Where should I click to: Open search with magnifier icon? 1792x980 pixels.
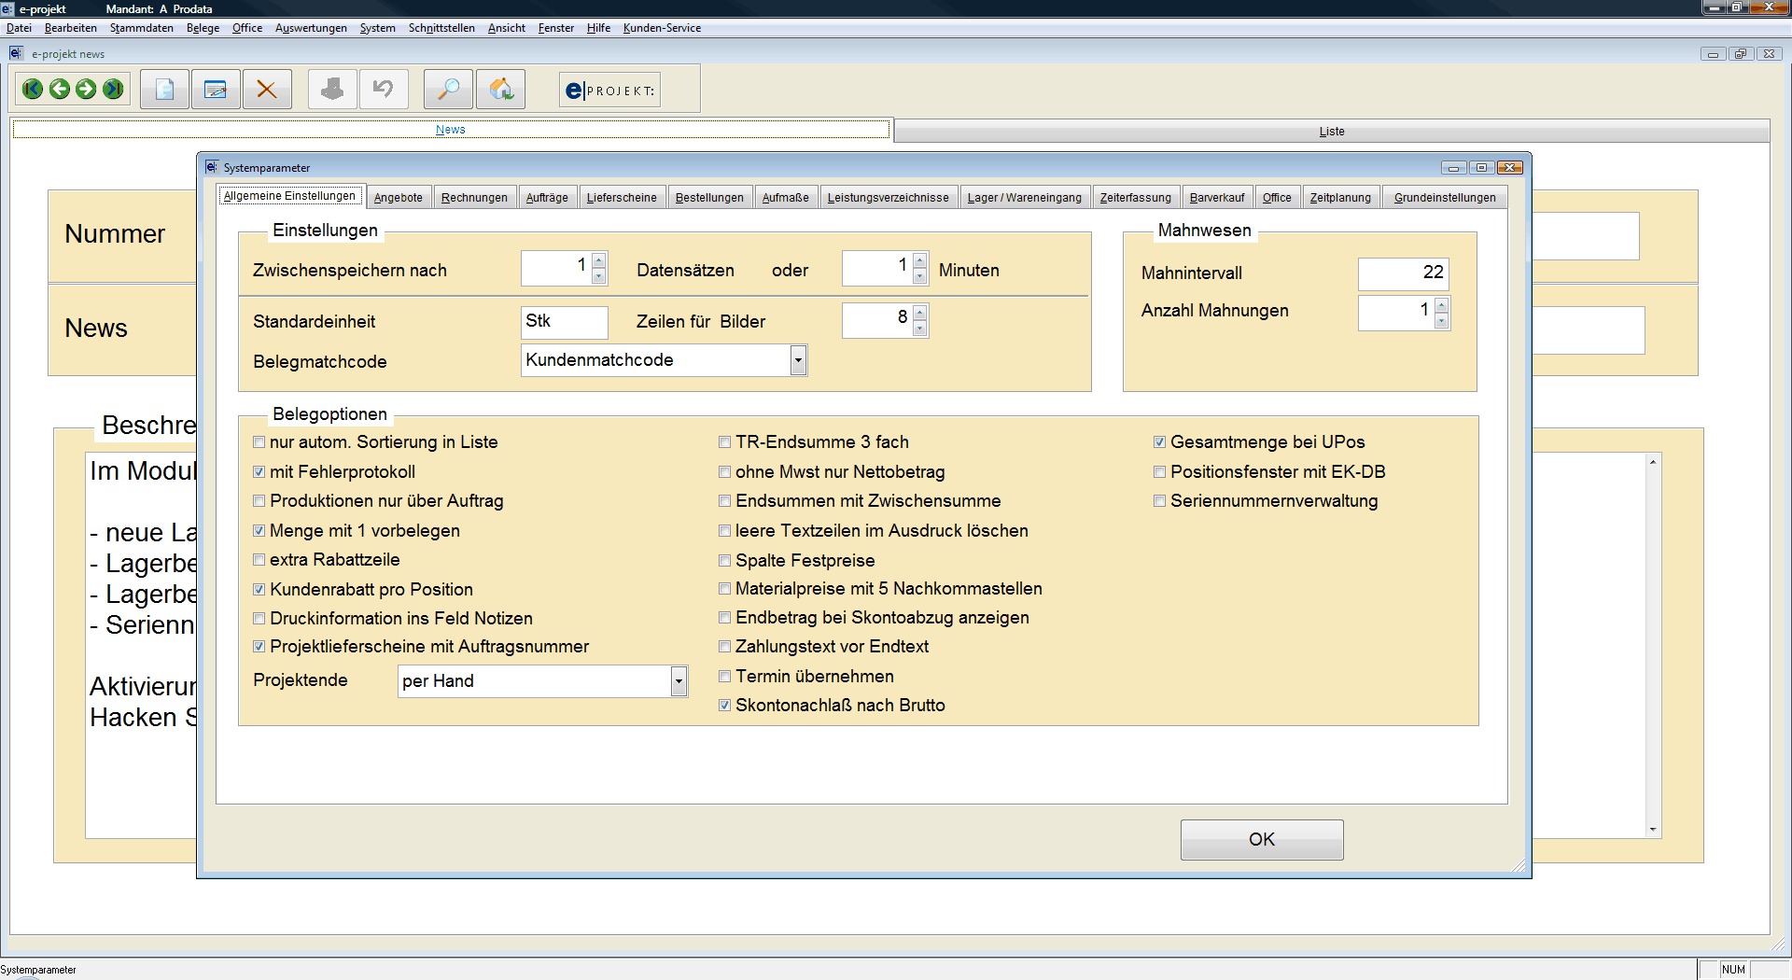(448, 90)
